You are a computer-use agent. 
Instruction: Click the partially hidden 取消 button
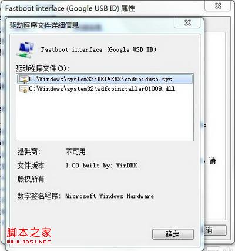click(215, 230)
